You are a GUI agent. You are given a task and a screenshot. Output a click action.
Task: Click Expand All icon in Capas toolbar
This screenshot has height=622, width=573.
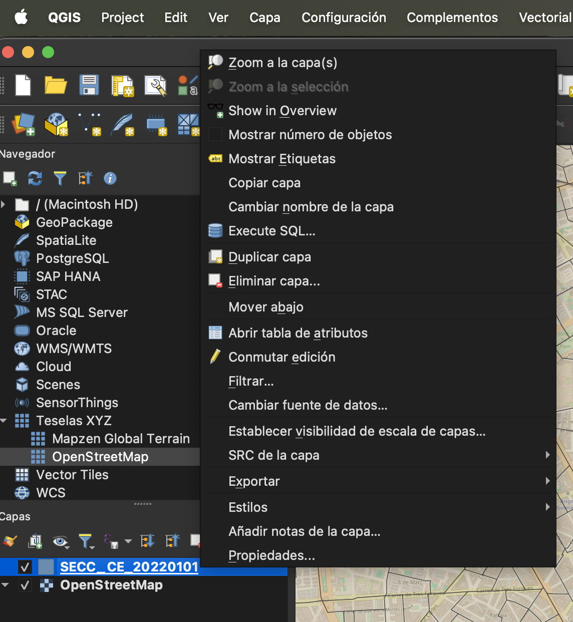(148, 541)
